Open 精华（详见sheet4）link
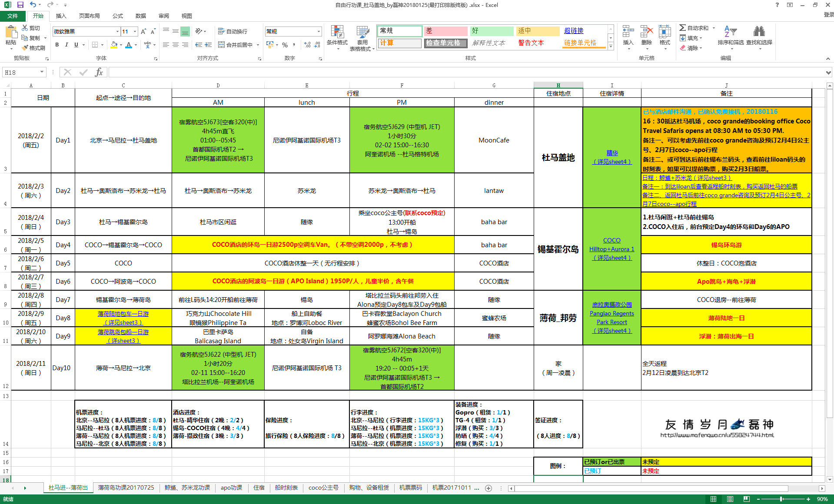The image size is (834, 504). [x=611, y=157]
